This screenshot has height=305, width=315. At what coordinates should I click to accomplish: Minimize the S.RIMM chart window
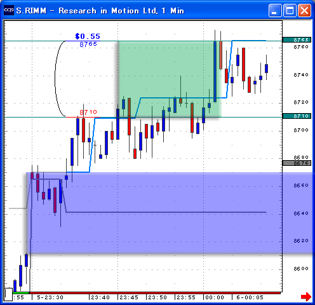275,10
